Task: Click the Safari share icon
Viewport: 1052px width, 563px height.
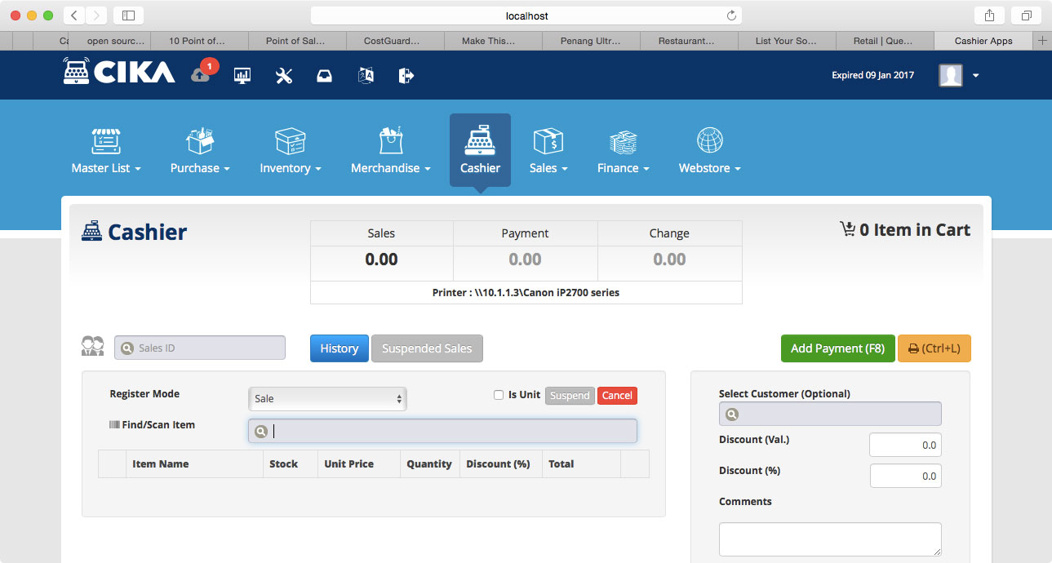Action: (x=989, y=16)
